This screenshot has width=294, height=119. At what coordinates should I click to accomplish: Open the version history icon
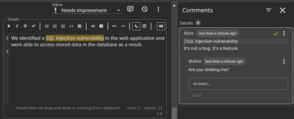pyautogui.click(x=144, y=9)
